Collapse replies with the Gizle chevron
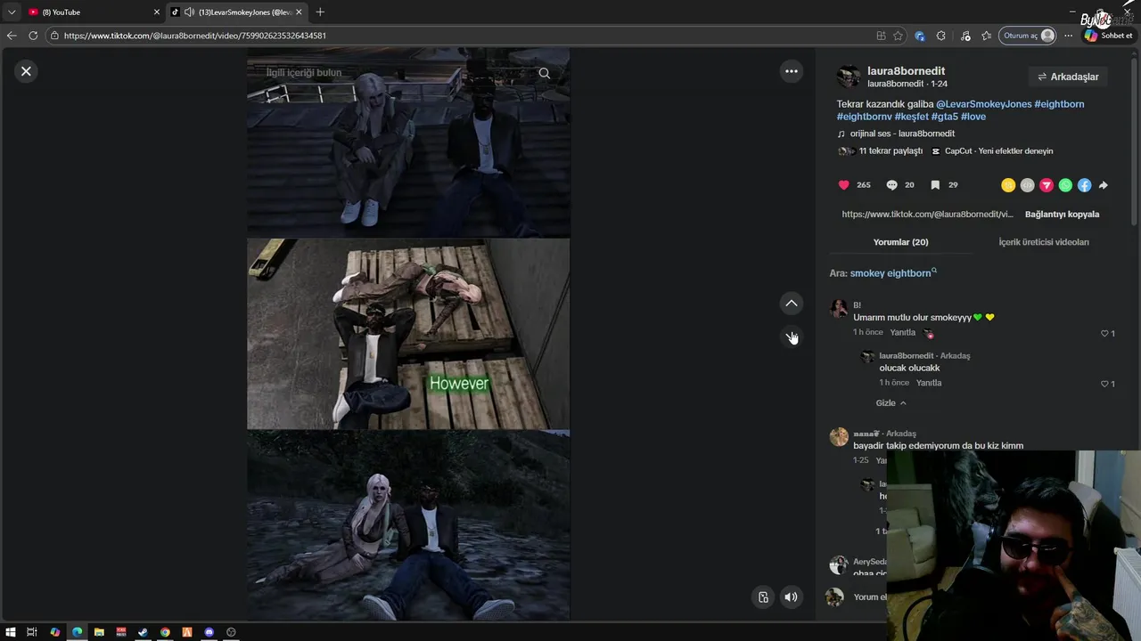Screen dimensions: 1141x641 pyautogui.click(x=891, y=403)
